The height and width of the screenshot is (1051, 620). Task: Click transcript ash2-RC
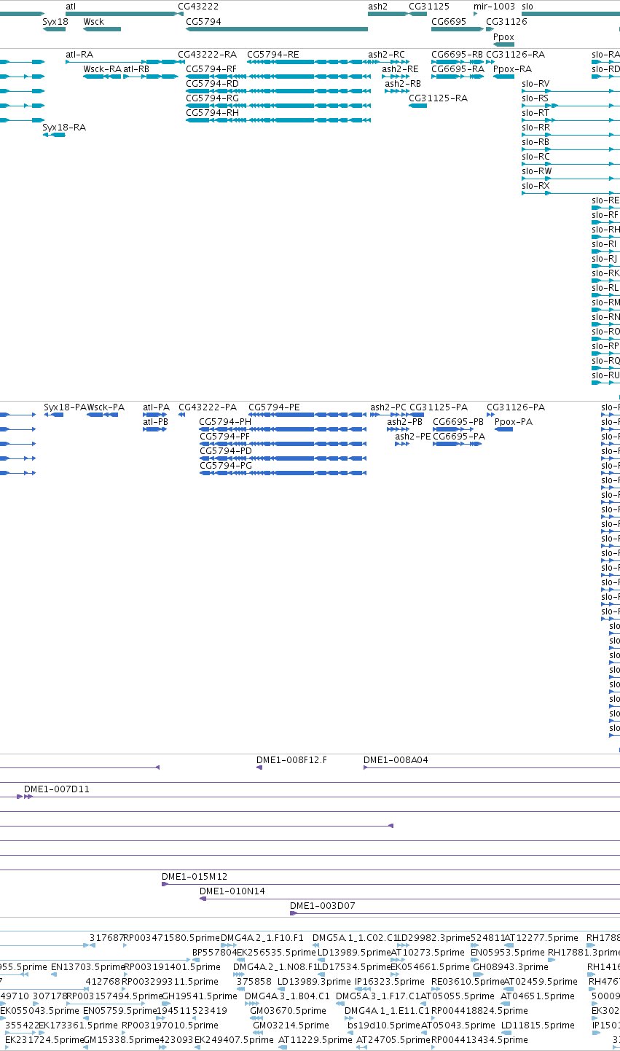[x=386, y=55]
